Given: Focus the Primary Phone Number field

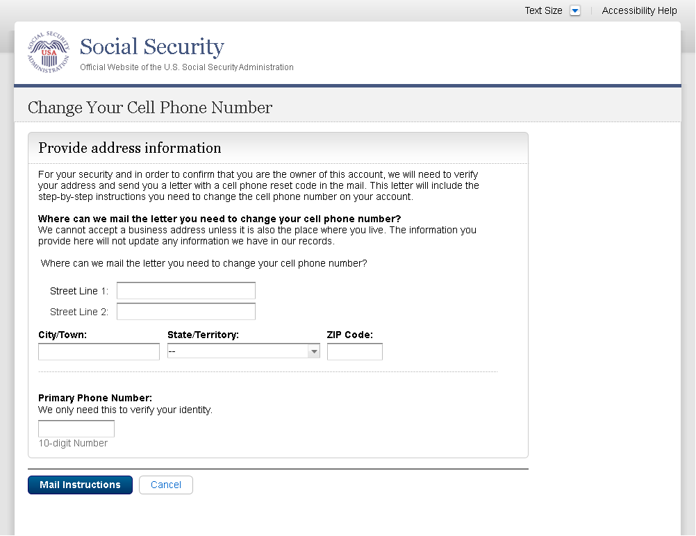Looking at the screenshot, I should pyautogui.click(x=76, y=429).
